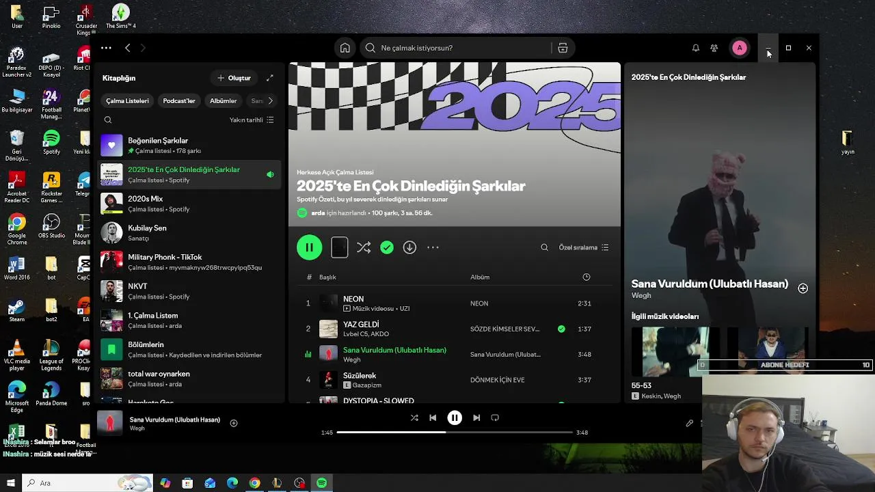Show more library filter chips via right chevron
Screen dimensions: 875x492
click(x=270, y=100)
